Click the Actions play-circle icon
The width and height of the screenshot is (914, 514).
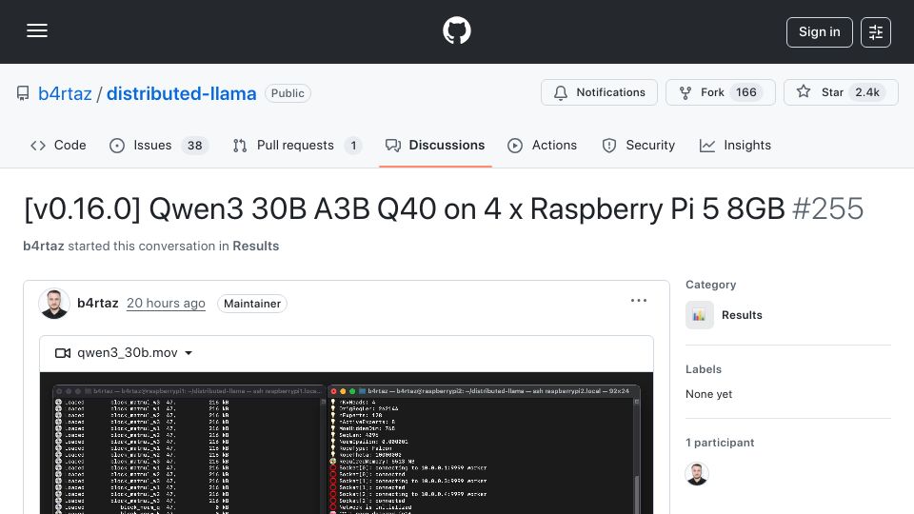[x=515, y=146]
